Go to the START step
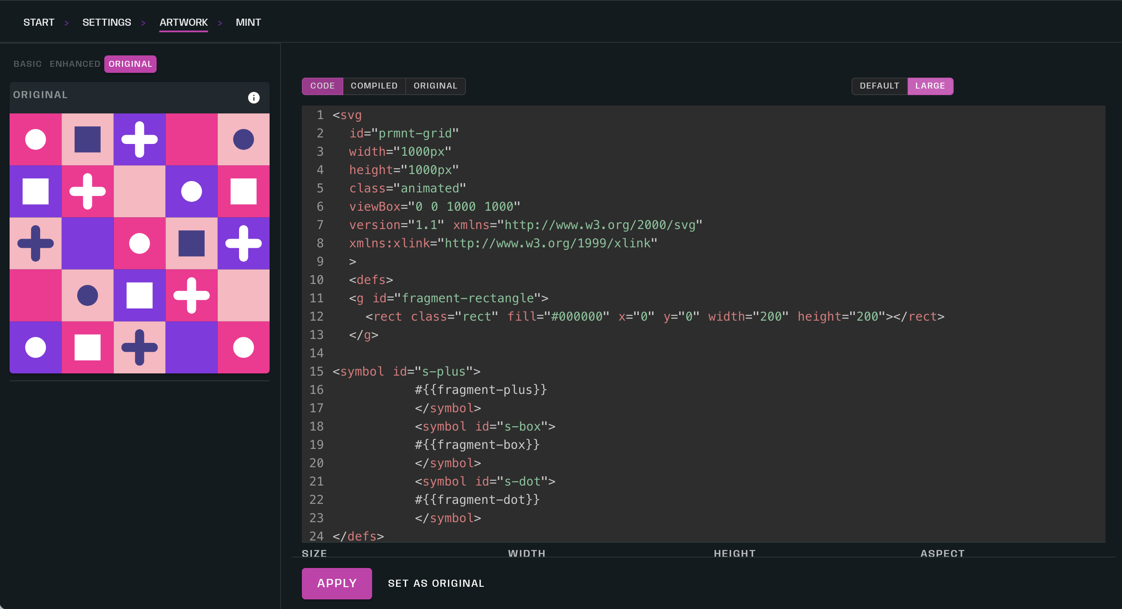The image size is (1122, 609). pyautogui.click(x=39, y=22)
